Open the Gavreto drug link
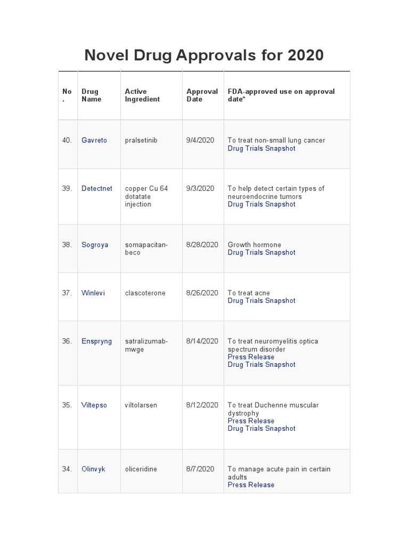409x546 pixels. (94, 140)
